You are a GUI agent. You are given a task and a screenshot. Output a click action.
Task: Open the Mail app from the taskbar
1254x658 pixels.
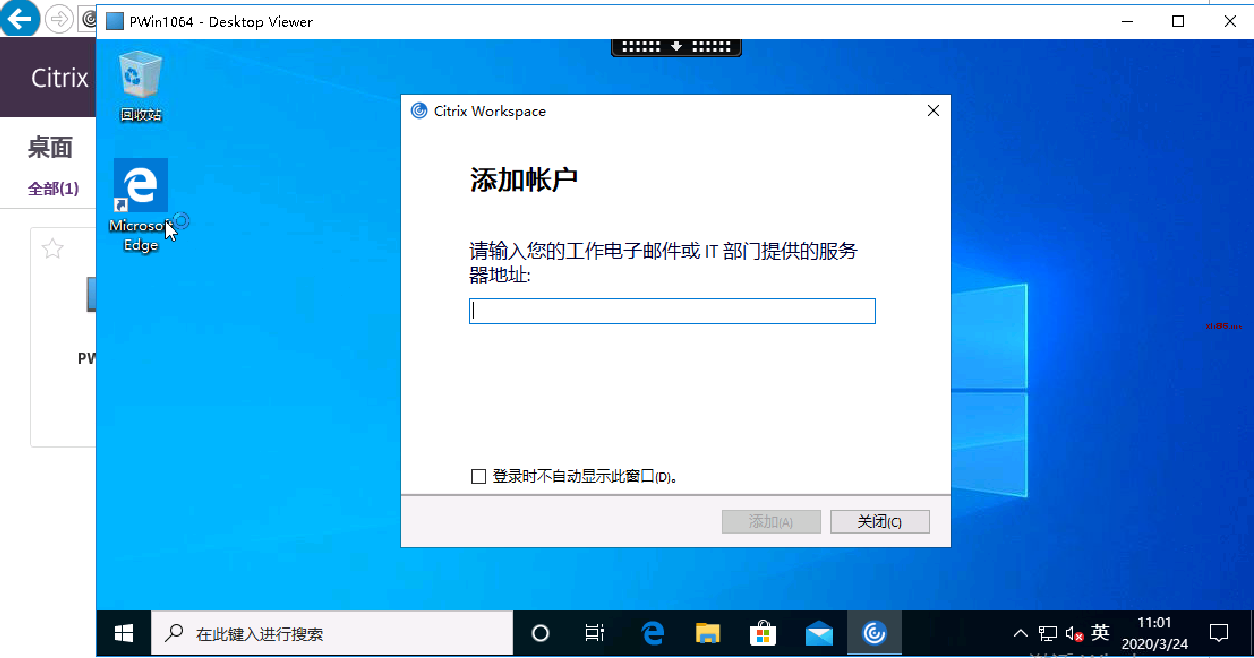(x=819, y=633)
